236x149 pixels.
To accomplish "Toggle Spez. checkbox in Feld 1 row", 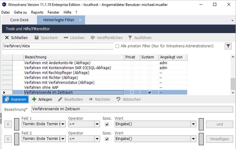I will pyautogui.click(x=107, y=124).
